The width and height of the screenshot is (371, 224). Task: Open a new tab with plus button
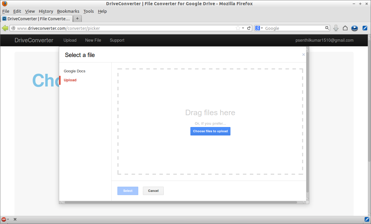click(x=77, y=19)
